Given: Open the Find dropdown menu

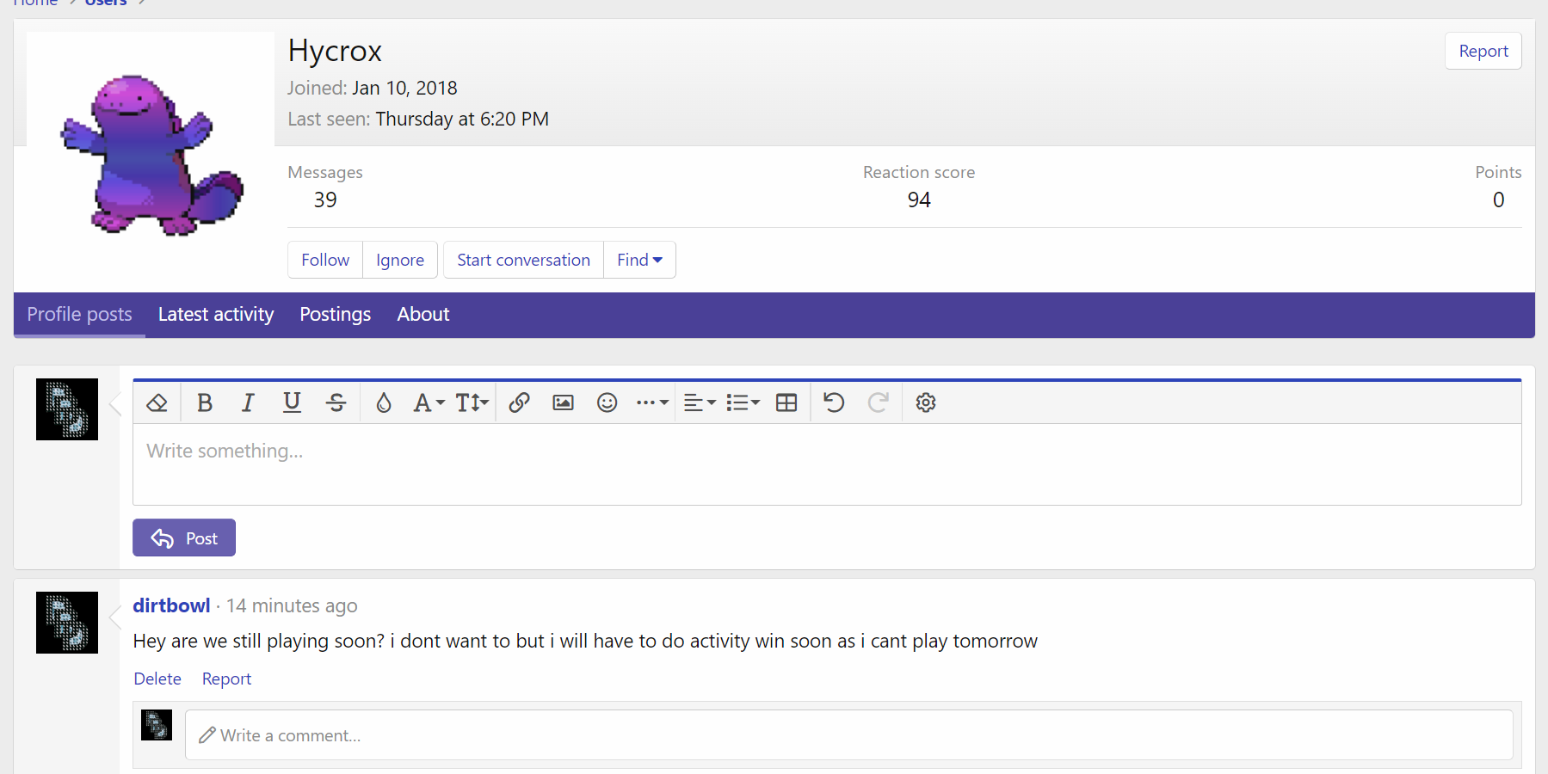Looking at the screenshot, I should (x=639, y=260).
